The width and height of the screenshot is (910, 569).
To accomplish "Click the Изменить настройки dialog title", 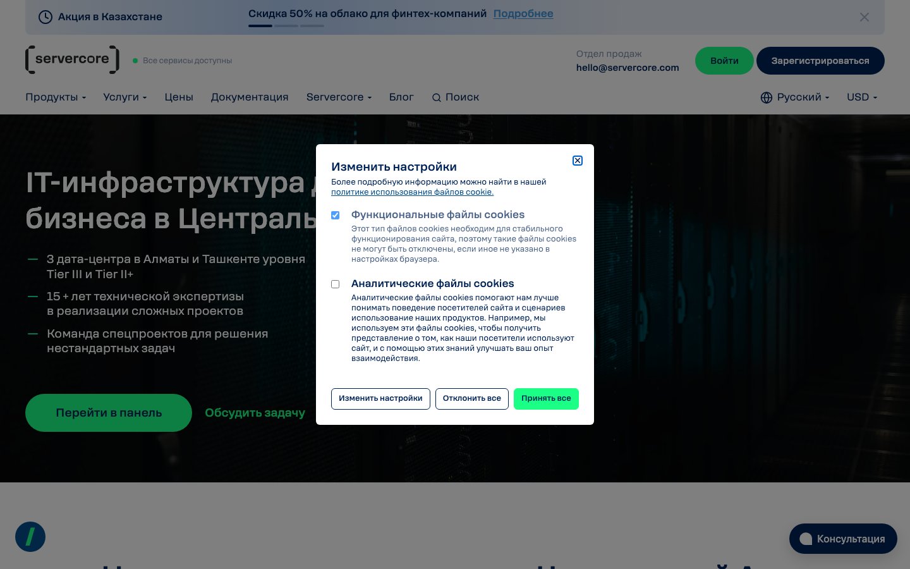I will pos(394,167).
